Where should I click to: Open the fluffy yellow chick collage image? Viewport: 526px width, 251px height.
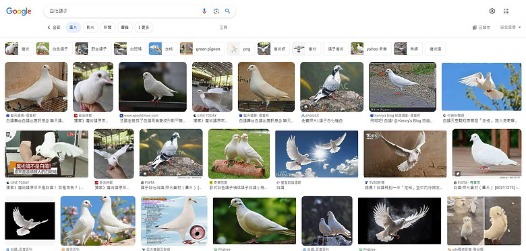484,221
